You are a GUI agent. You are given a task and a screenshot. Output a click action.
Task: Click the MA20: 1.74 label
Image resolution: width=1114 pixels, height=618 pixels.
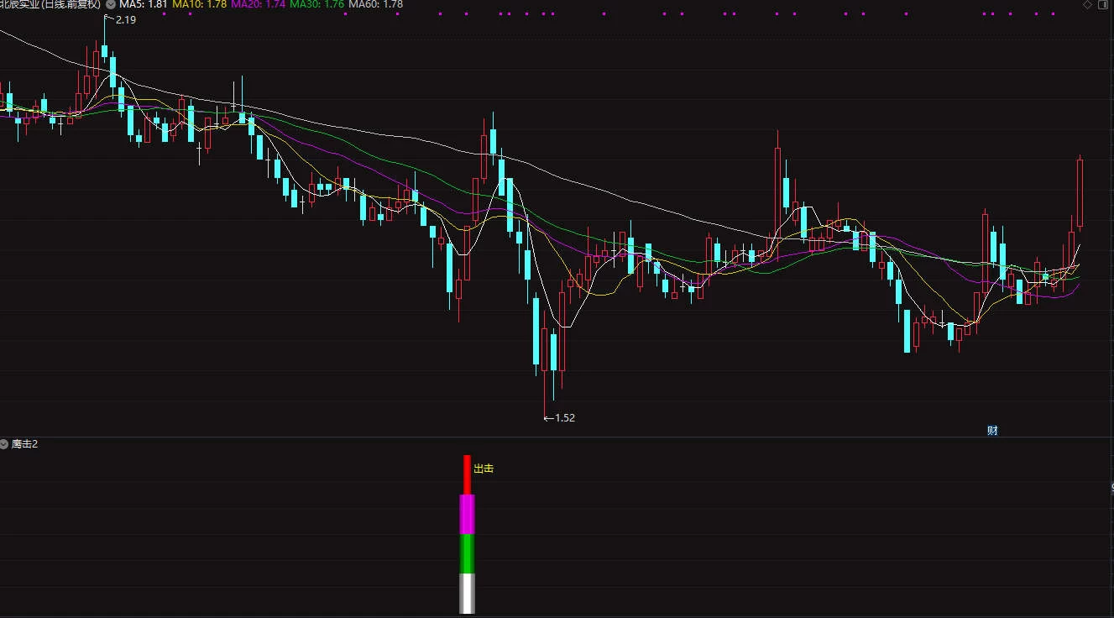258,4
